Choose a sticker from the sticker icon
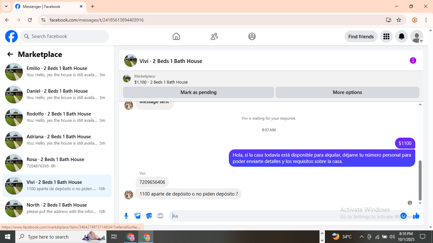The image size is (433, 243). point(149,216)
